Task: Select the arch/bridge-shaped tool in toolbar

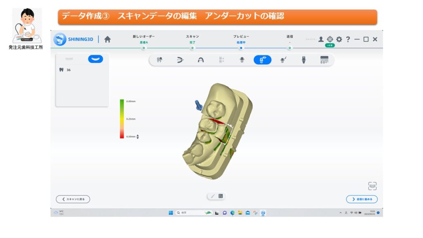Action: coord(201,60)
